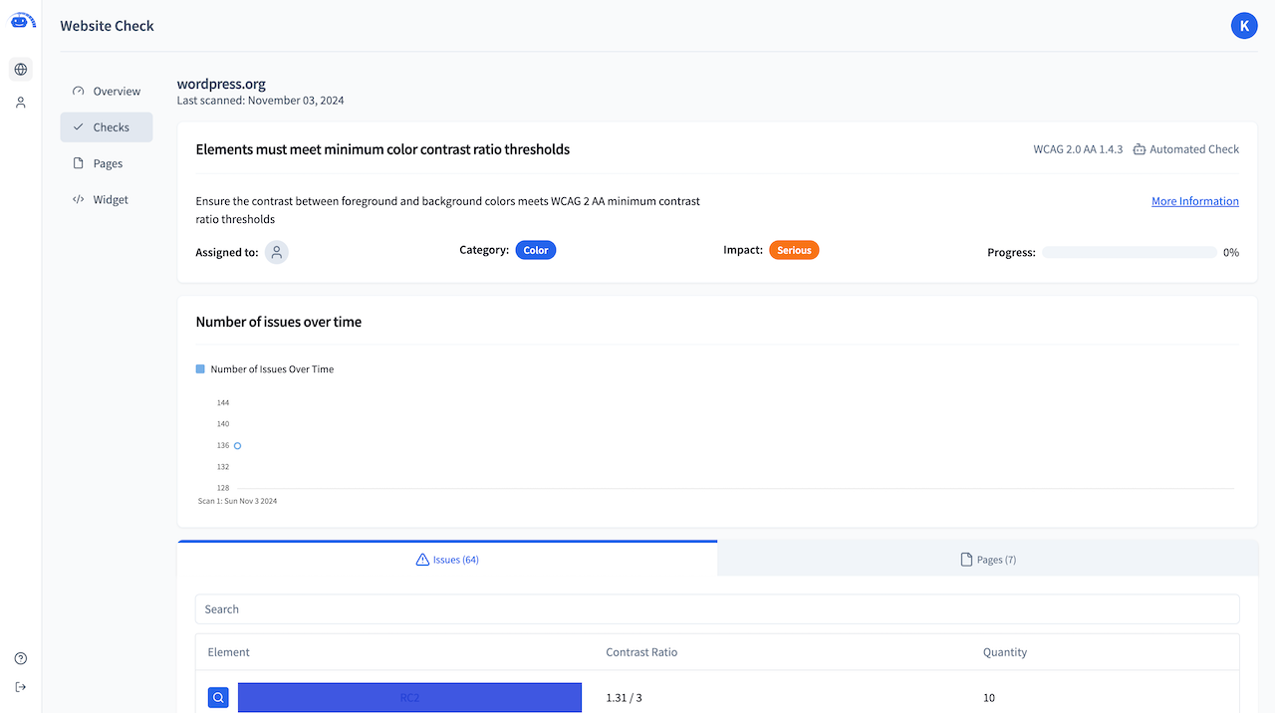1275x713 pixels.
Task: Open Pages from the sidebar menu
Action: click(x=106, y=162)
